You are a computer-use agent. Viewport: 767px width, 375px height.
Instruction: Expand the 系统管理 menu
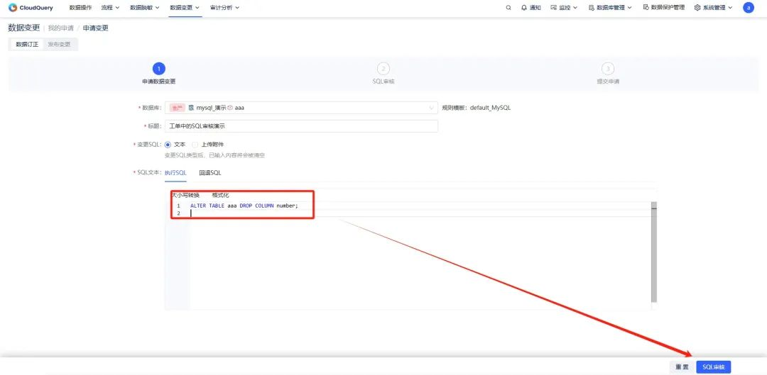[713, 8]
